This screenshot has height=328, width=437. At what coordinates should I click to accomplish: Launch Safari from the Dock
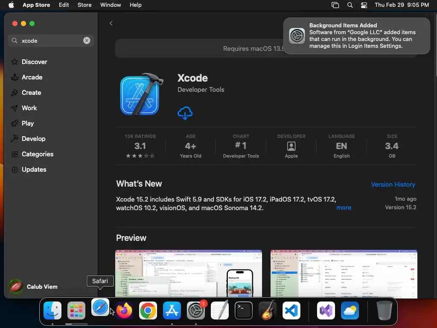click(x=100, y=307)
